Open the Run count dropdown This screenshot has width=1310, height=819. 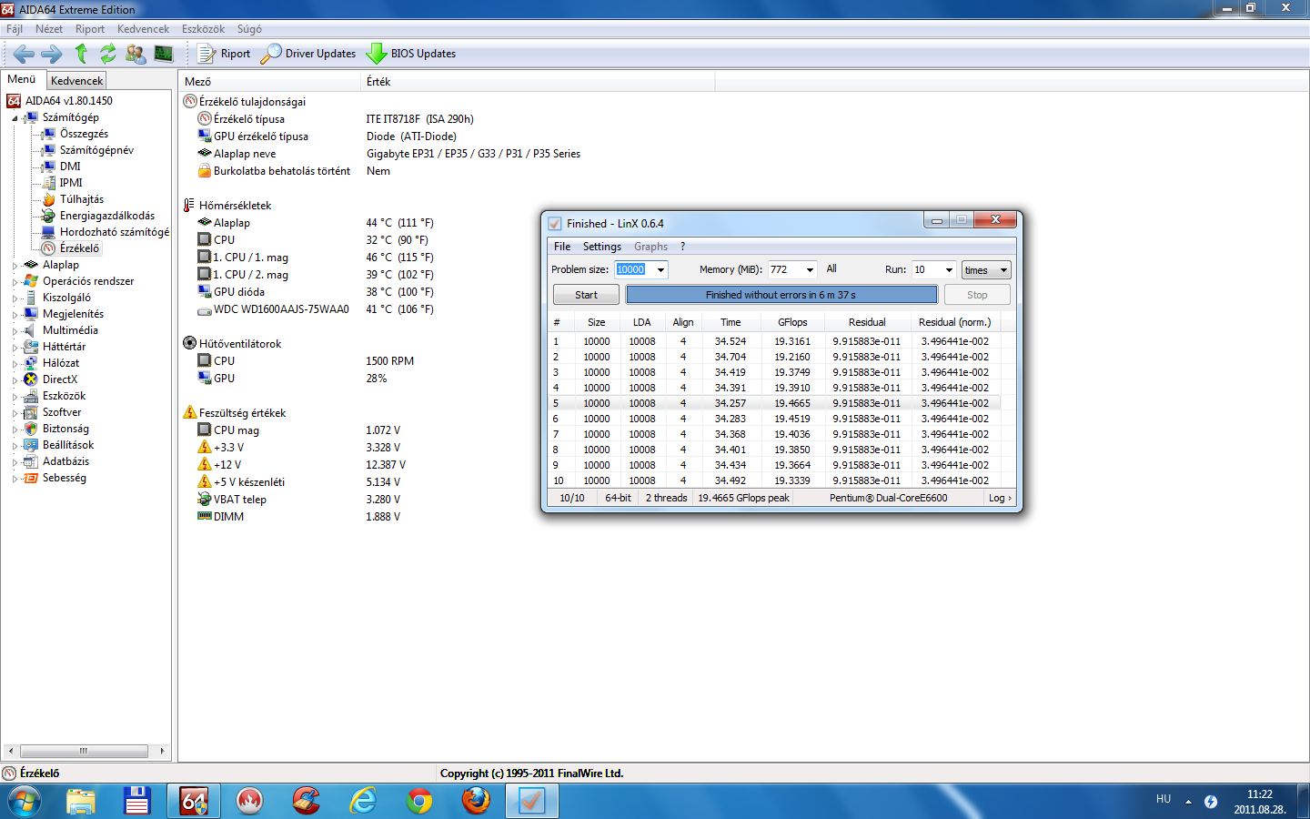click(x=949, y=270)
